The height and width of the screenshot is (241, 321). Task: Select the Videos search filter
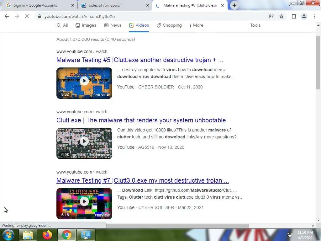click(139, 25)
